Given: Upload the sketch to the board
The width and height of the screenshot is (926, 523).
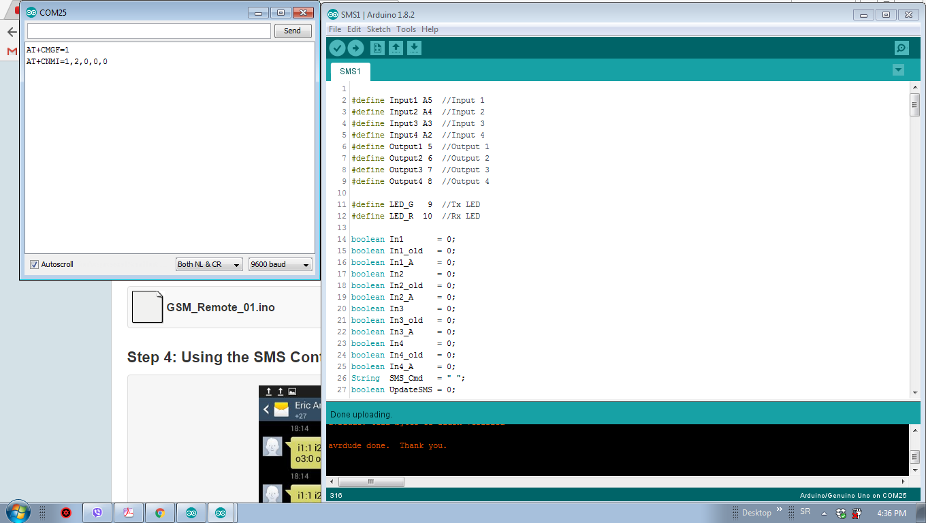Looking at the screenshot, I should (x=356, y=48).
